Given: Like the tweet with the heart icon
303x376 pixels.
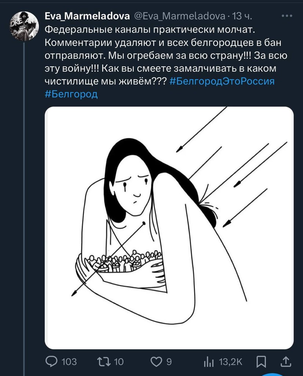Looking at the screenshot, I should [x=156, y=361].
